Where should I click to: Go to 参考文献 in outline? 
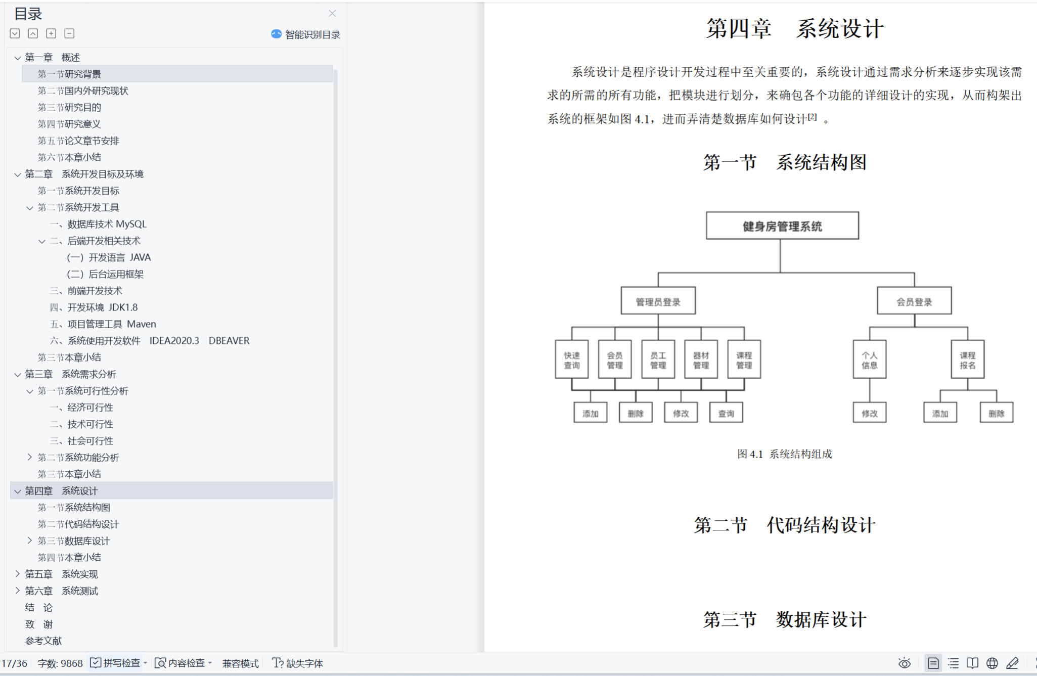[43, 641]
